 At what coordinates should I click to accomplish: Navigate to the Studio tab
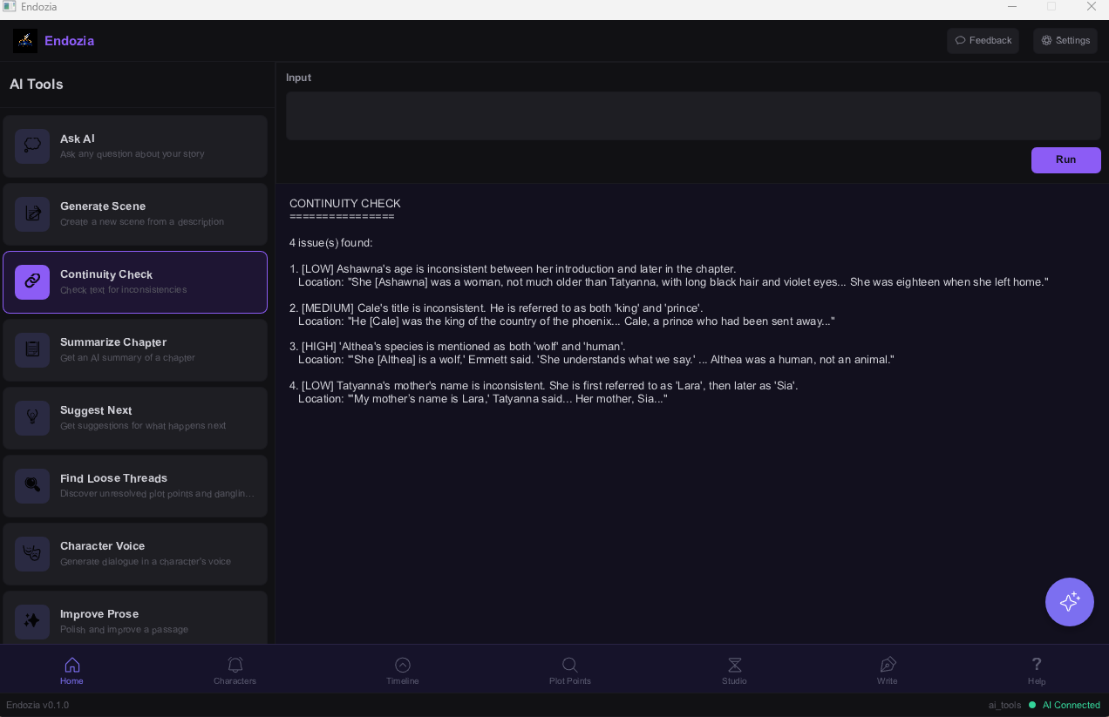point(734,670)
